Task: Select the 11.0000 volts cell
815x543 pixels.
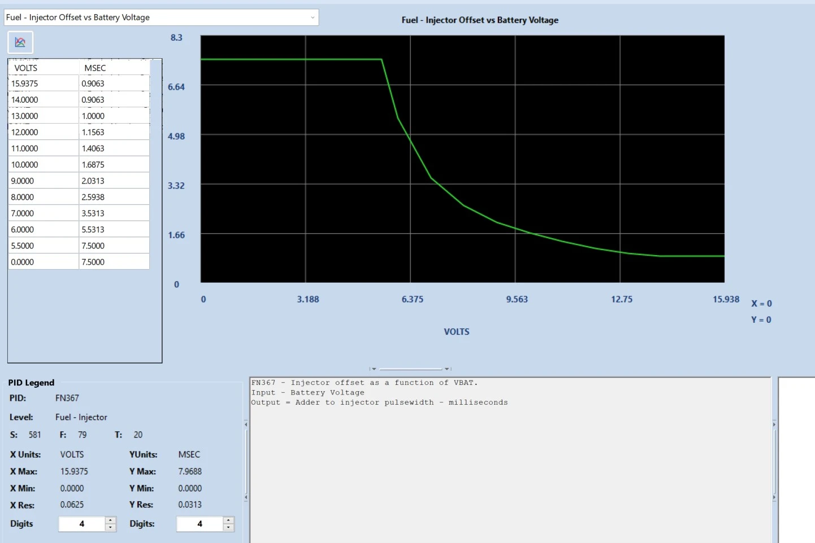Action: click(x=44, y=148)
